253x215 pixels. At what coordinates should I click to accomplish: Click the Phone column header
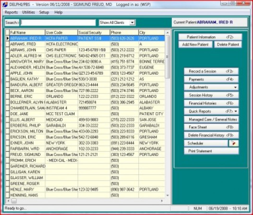124,32
